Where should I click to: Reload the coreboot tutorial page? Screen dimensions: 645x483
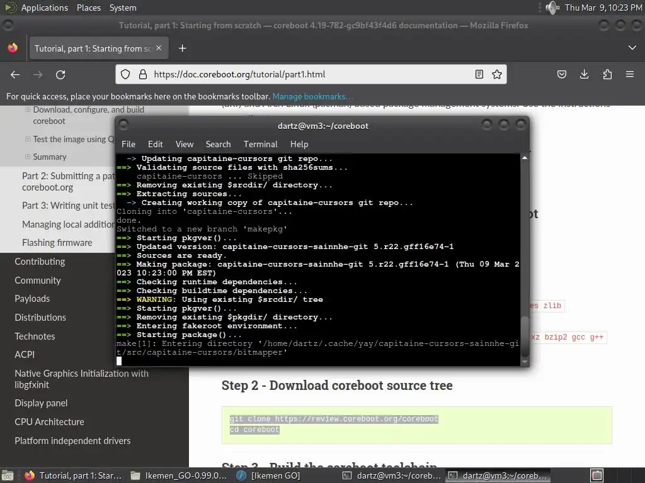coord(60,74)
